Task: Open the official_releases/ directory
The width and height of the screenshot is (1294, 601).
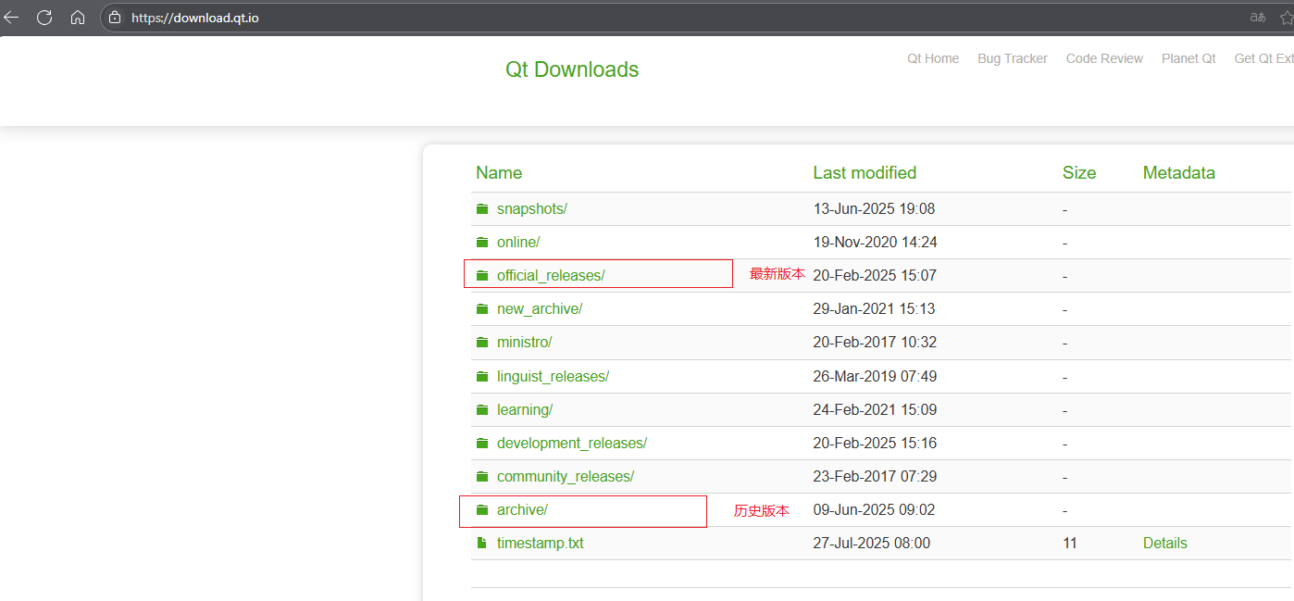Action: (x=551, y=276)
